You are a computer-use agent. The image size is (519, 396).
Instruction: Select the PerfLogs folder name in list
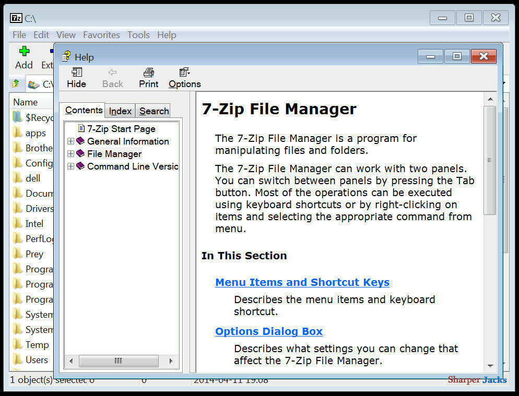39,238
